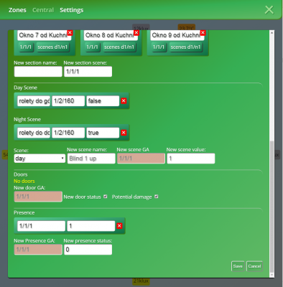Remove the Day Scene entry
The width and height of the screenshot is (283, 287).
coord(124,101)
